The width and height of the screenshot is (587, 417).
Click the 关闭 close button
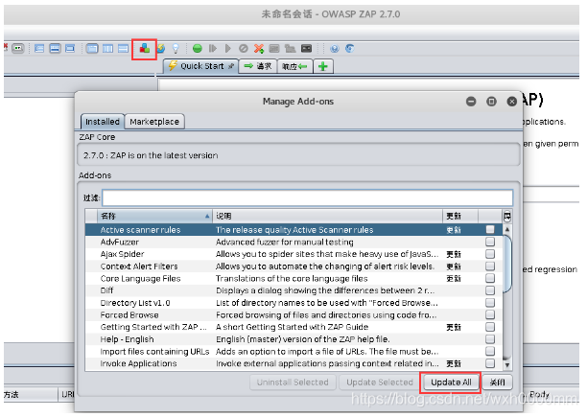pyautogui.click(x=497, y=382)
